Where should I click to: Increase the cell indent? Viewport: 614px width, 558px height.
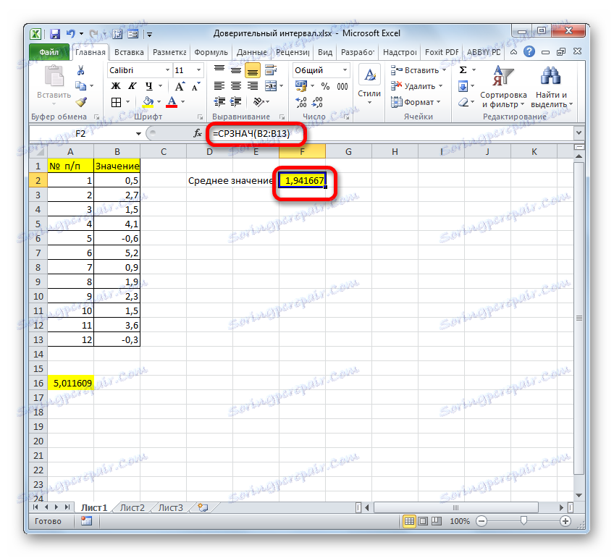[x=236, y=102]
